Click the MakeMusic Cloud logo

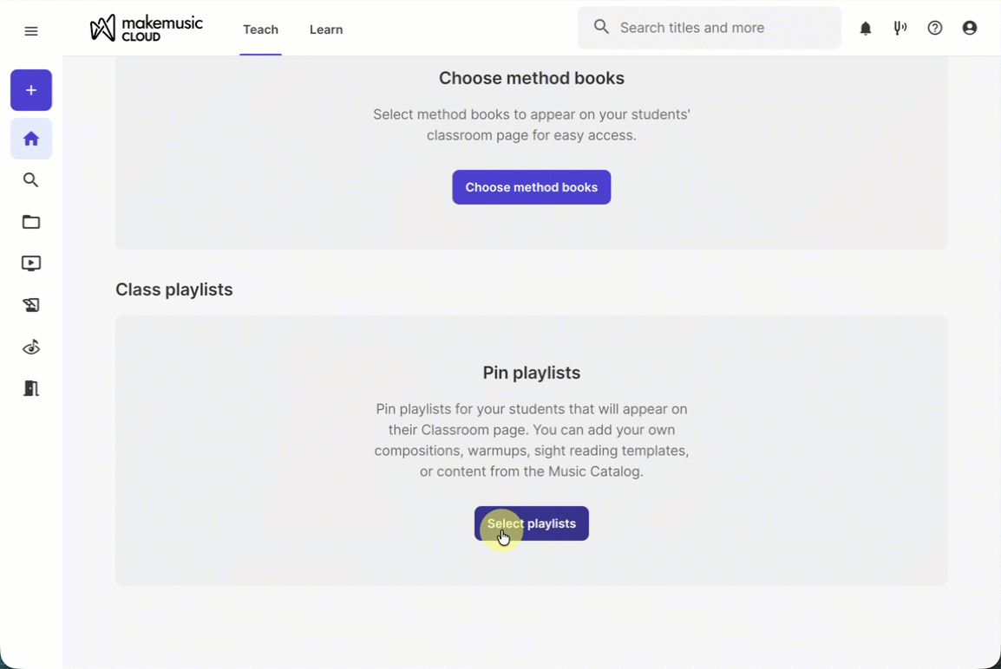[x=147, y=28]
